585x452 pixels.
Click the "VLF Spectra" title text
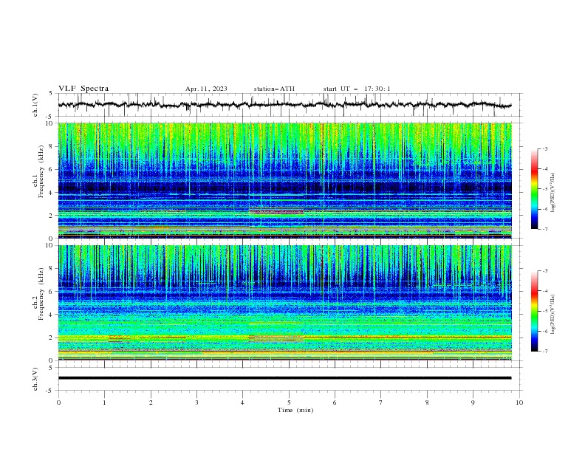coord(83,89)
